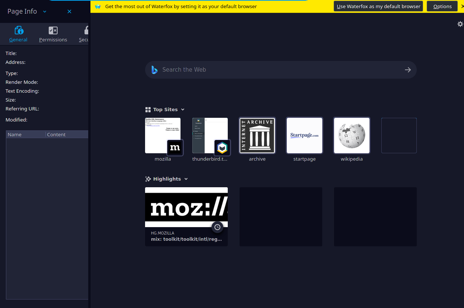
Task: Click the settings gear to customize new tab
Action: point(460,24)
